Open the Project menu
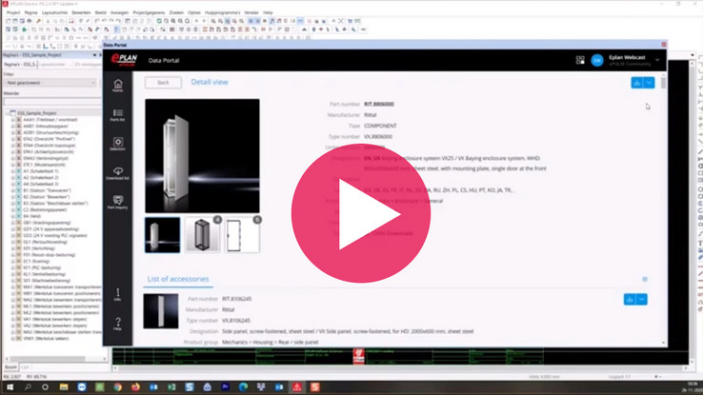This screenshot has height=395, width=703. [x=13, y=12]
